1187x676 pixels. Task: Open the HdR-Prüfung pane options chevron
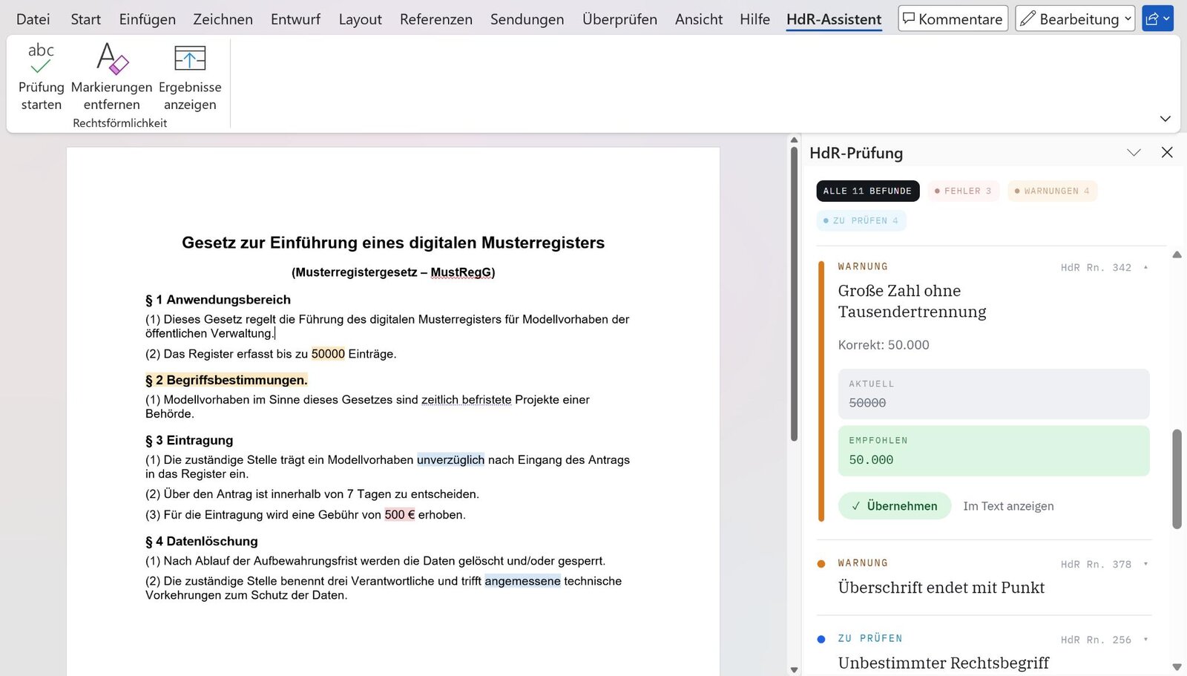(1134, 152)
